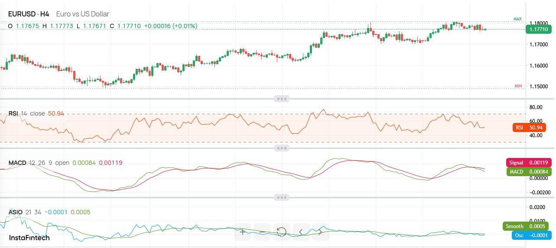Click the red Signal 0.00119 axis label

(529, 163)
